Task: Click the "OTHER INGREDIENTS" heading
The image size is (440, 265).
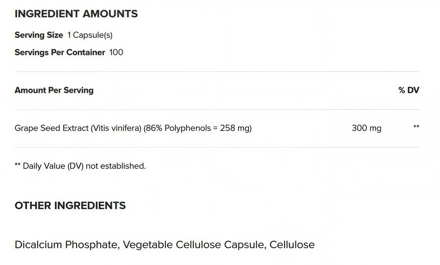Action: point(70,205)
